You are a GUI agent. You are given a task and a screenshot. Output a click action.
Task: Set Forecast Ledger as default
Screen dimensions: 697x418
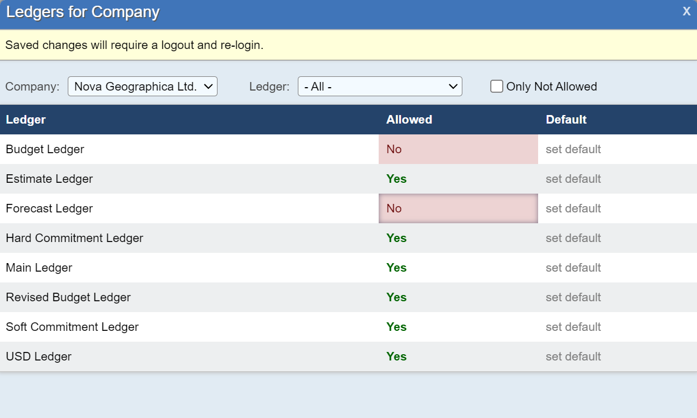point(573,208)
